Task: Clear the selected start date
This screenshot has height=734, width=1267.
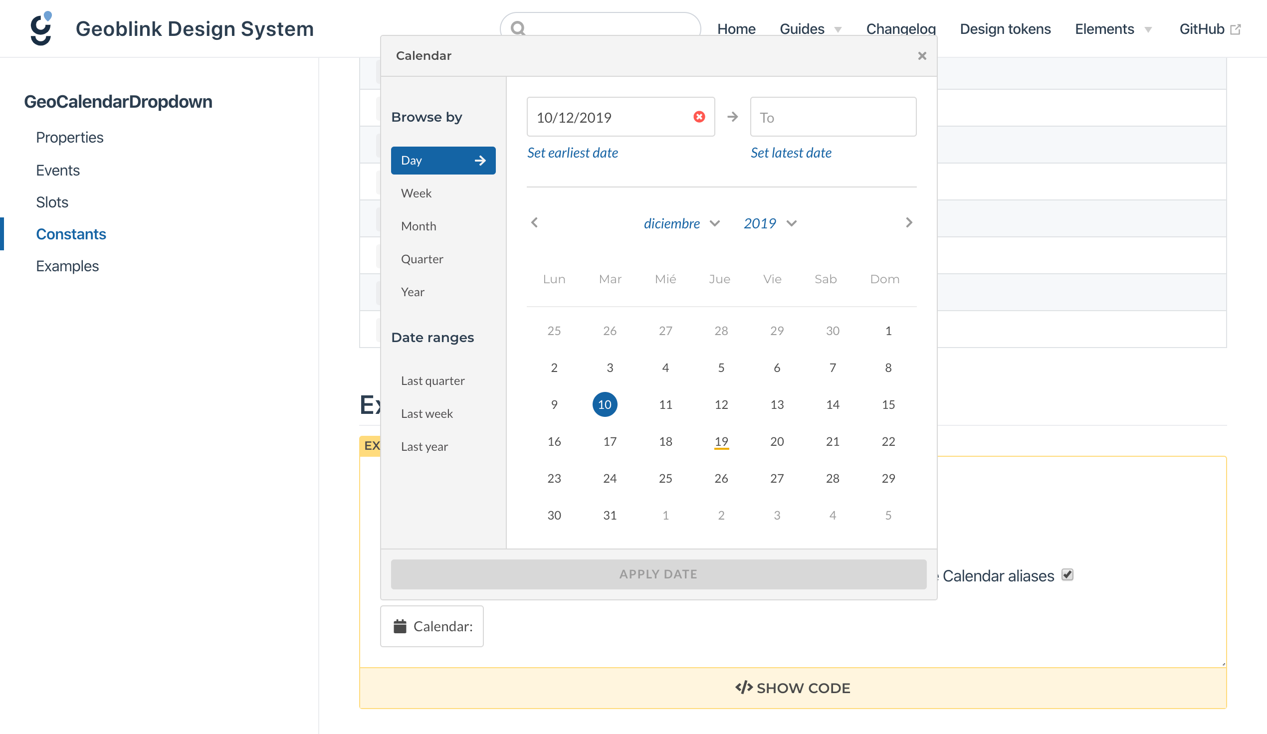Action: click(x=699, y=117)
